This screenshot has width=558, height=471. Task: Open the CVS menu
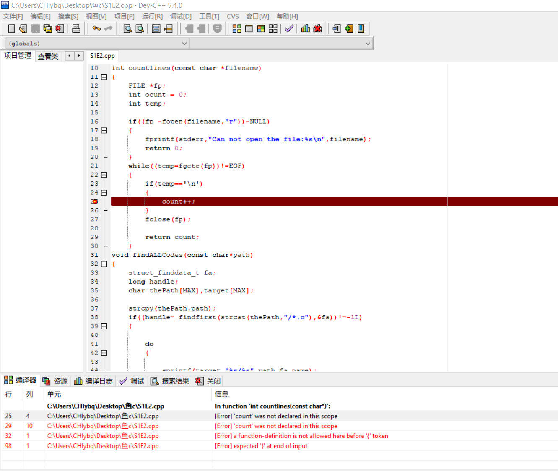point(233,16)
